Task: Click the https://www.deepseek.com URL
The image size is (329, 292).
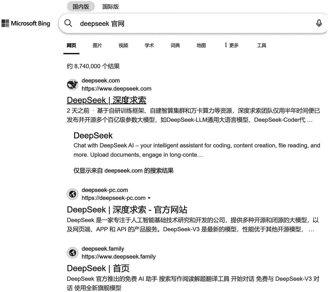Action: pos(117,89)
